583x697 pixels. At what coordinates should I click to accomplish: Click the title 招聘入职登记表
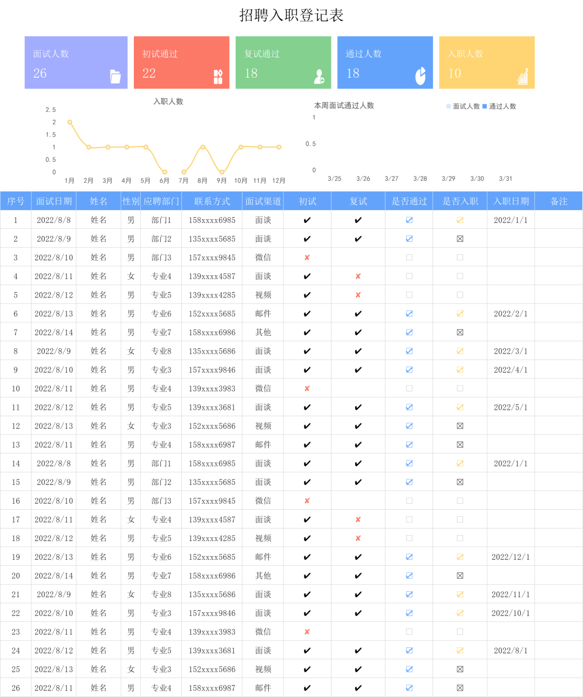point(291,15)
